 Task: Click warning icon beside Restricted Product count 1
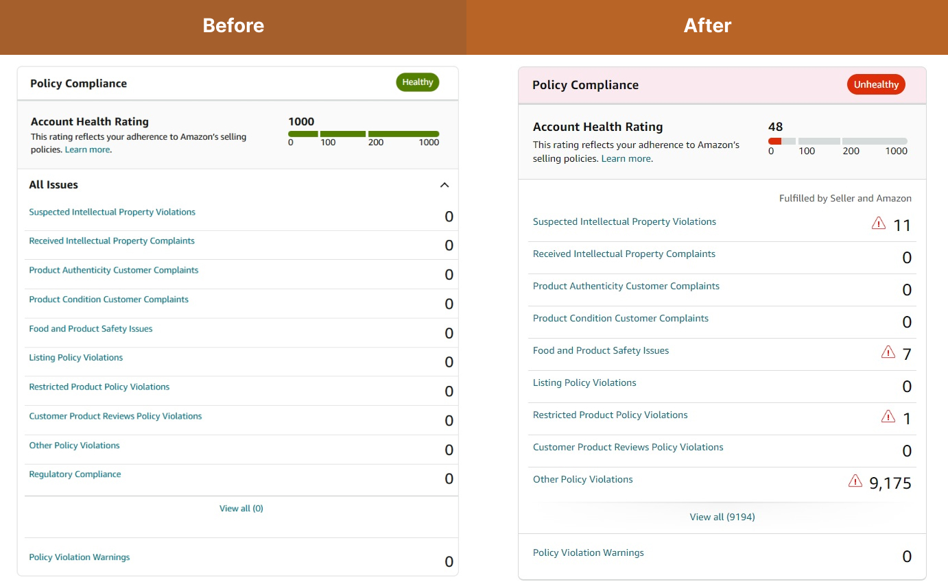(888, 416)
